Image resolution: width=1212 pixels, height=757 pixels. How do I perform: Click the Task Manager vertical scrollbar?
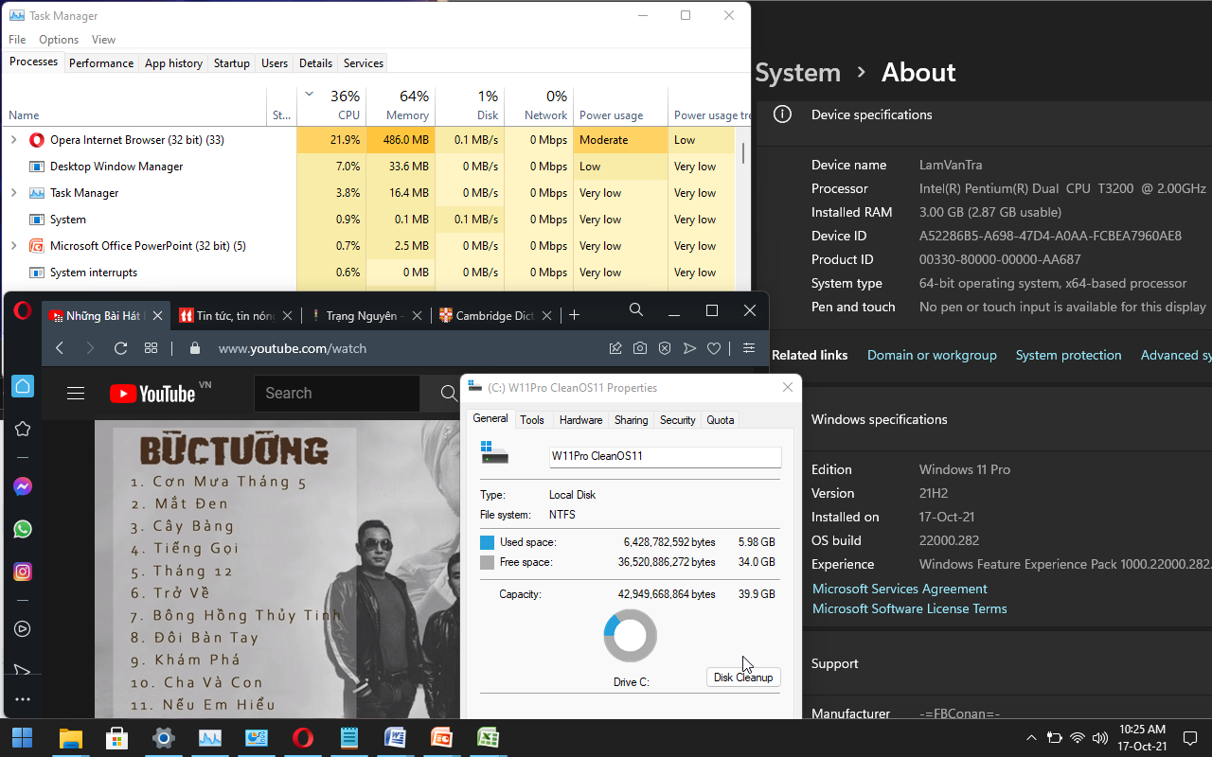(743, 153)
